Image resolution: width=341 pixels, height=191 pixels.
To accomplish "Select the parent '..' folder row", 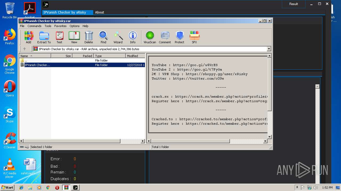I will tap(82, 60).
